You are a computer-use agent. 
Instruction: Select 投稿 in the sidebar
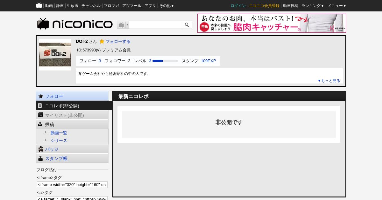[72, 124]
